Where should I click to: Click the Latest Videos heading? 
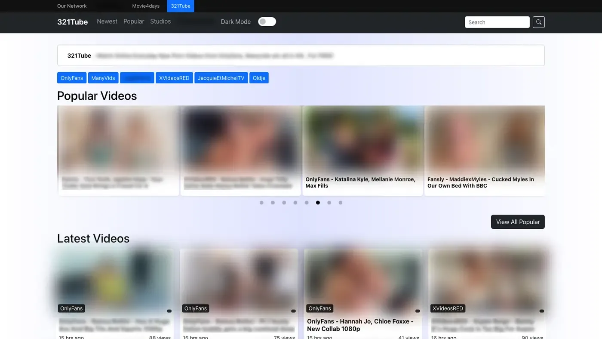[93, 238]
